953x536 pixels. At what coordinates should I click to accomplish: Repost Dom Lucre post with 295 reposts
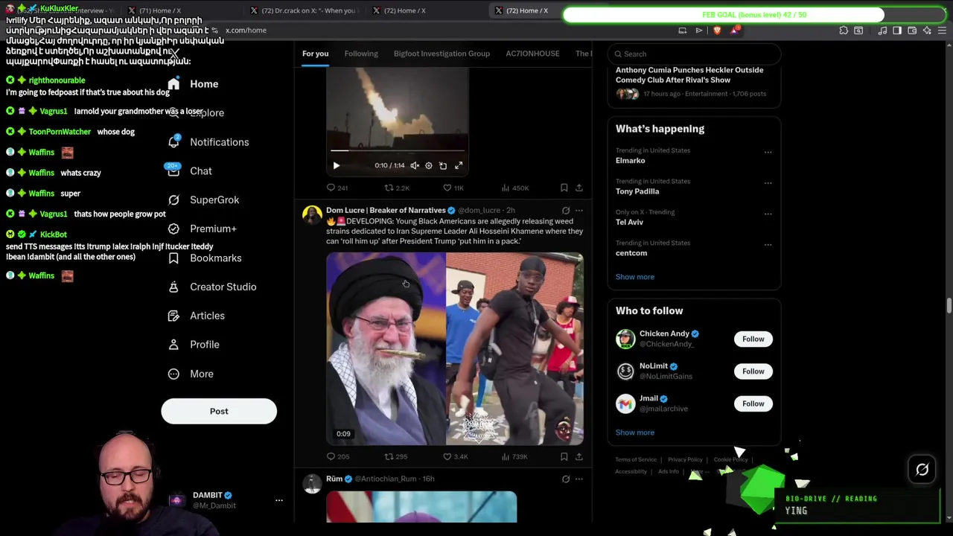(x=395, y=456)
